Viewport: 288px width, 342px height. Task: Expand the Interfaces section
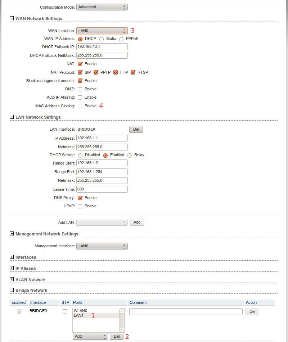12,257
